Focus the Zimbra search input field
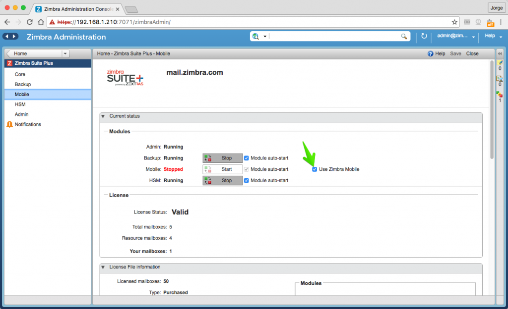 point(334,36)
